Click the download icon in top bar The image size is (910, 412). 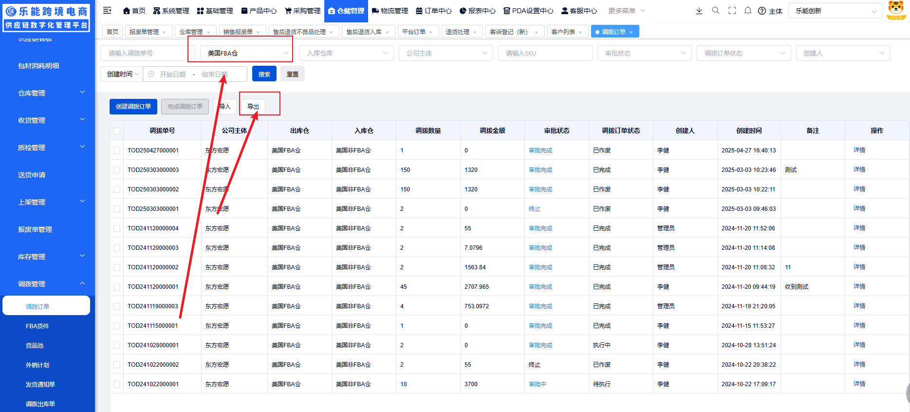[x=699, y=11]
